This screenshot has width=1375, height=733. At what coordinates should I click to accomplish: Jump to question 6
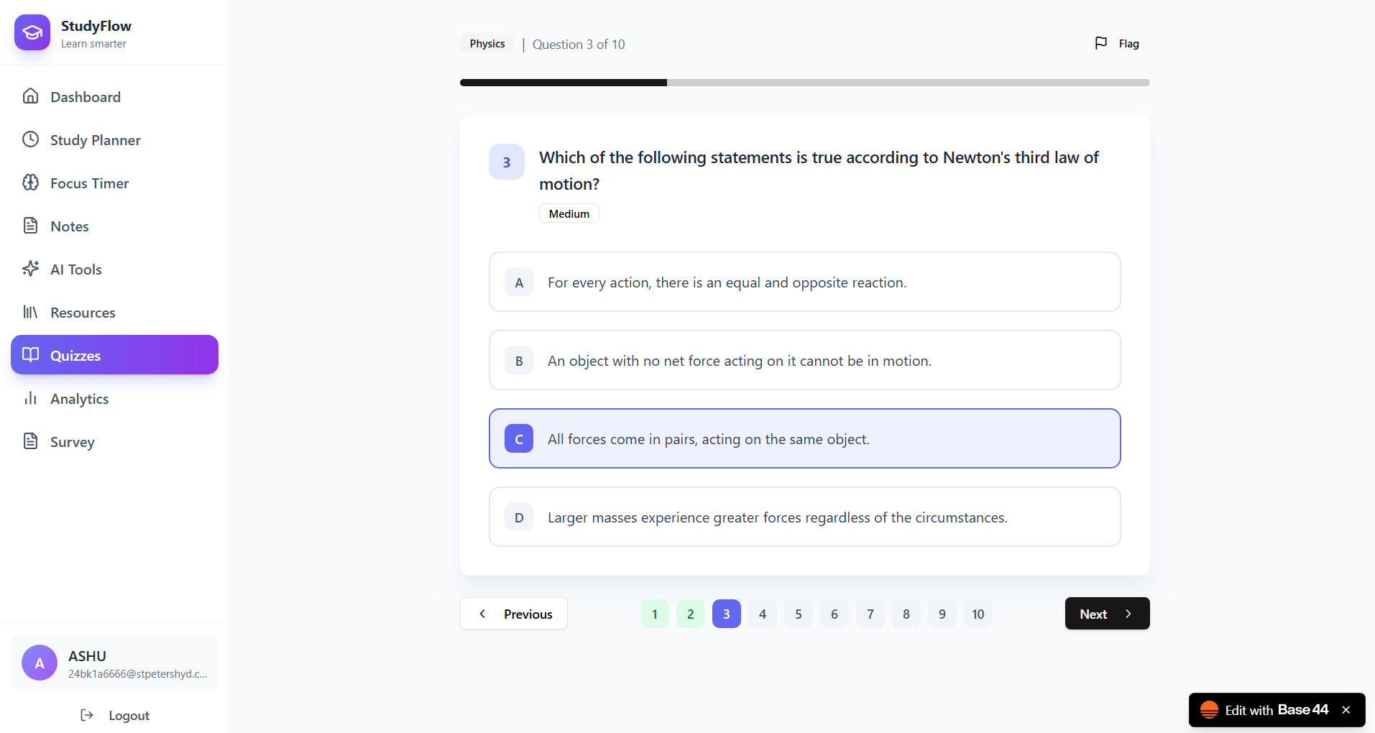pos(834,614)
